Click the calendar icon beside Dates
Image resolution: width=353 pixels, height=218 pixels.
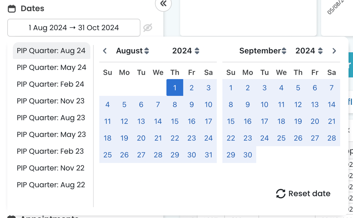(12, 9)
